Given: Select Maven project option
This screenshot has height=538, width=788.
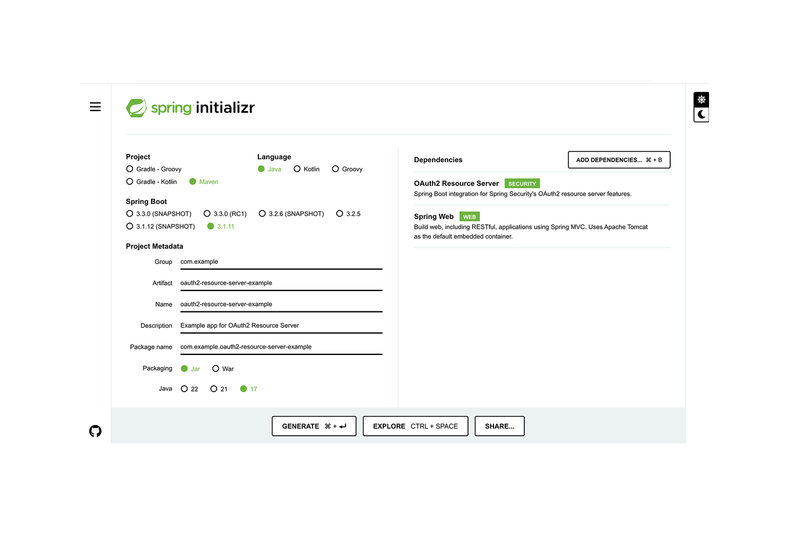Looking at the screenshot, I should click(204, 182).
